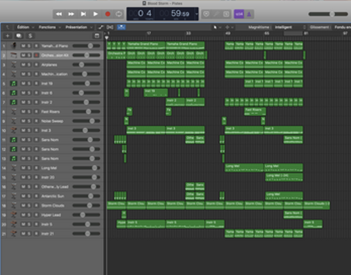Image resolution: width=351 pixels, height=275 pixels.
Task: Toggle the purple Count-in button
Action: [x=239, y=14]
